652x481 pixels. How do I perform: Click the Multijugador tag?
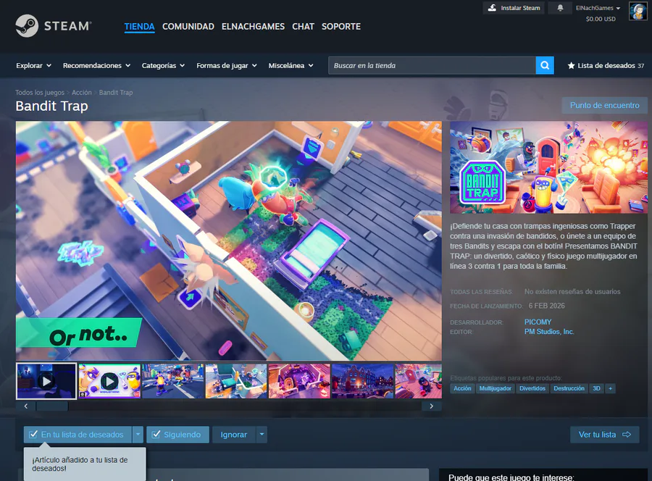point(496,388)
